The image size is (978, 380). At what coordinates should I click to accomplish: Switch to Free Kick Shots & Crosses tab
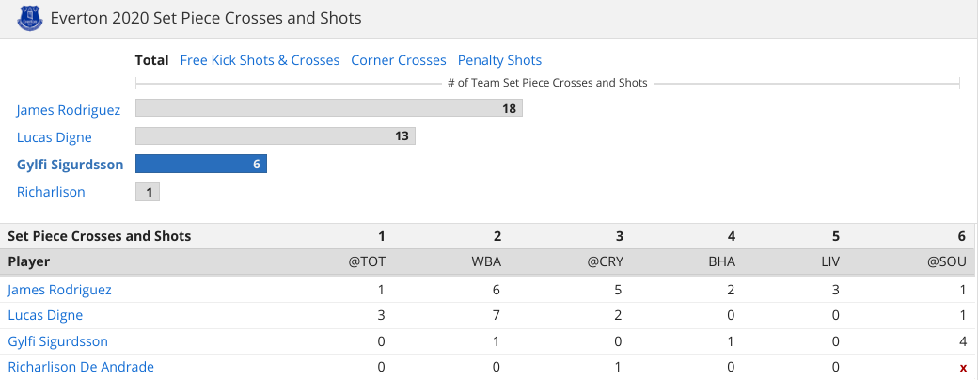coord(260,60)
